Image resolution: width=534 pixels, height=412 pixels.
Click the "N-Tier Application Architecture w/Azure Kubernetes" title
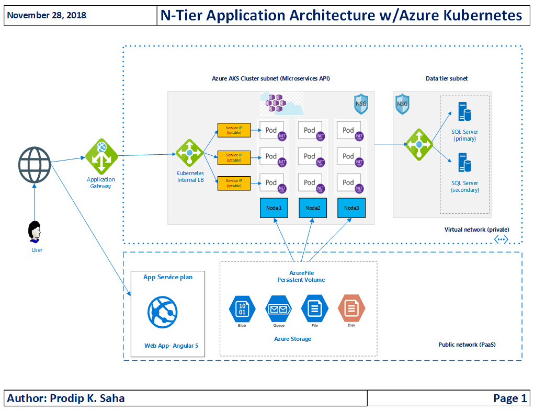pyautogui.click(x=341, y=15)
